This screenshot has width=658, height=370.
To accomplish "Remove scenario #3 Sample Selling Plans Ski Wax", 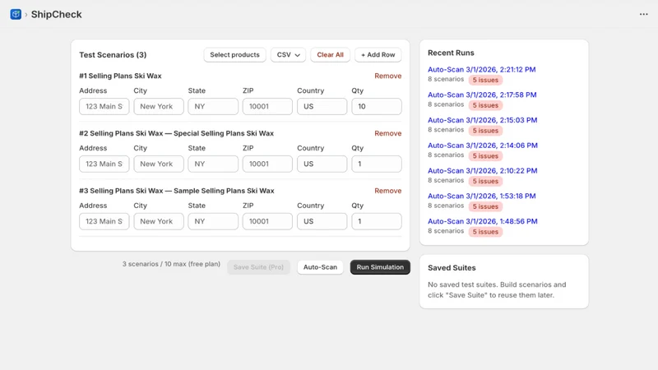I will (387, 191).
